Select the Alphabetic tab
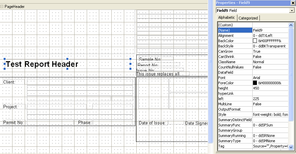Screen dimensions: 296x154 coord(227,18)
